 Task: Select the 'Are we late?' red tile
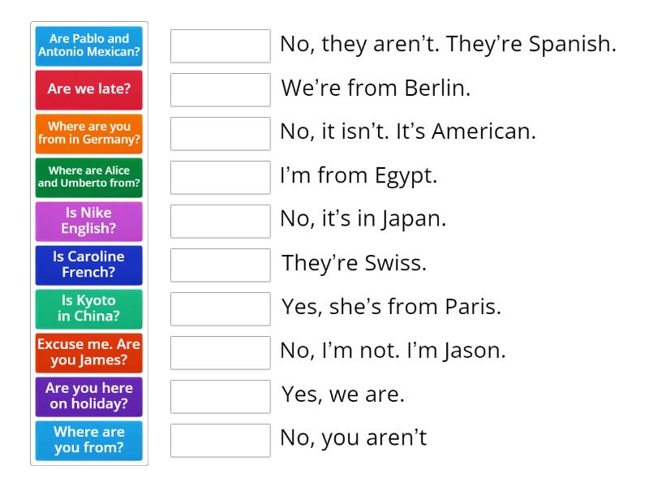tap(89, 90)
